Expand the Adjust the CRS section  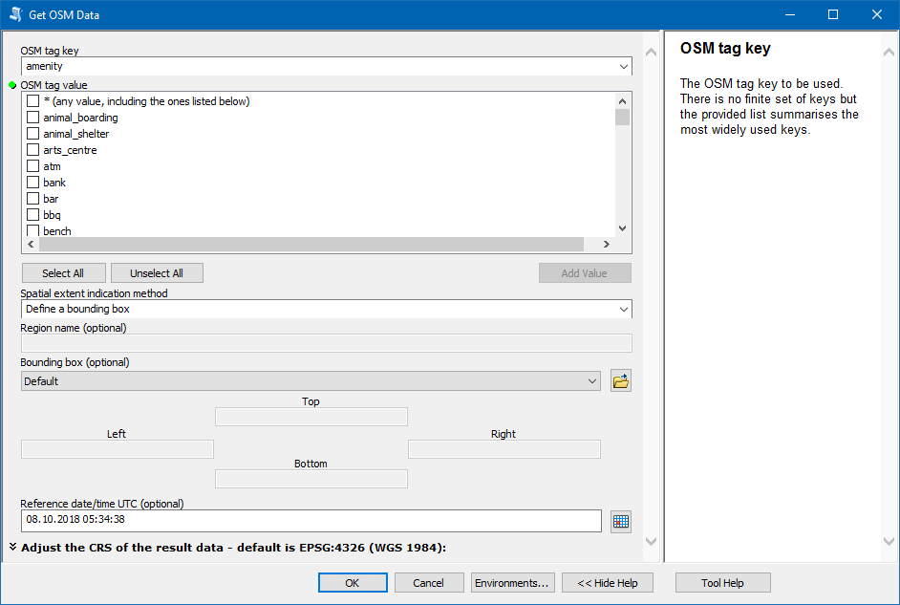tap(13, 548)
